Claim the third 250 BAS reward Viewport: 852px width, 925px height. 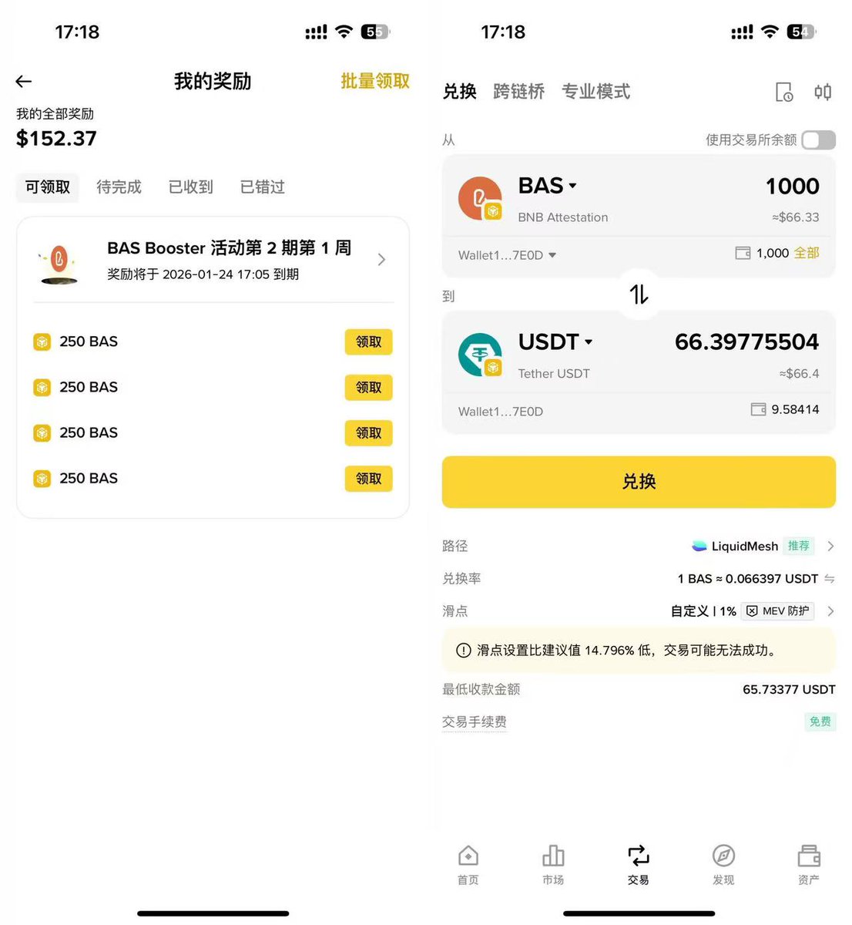[x=368, y=432]
